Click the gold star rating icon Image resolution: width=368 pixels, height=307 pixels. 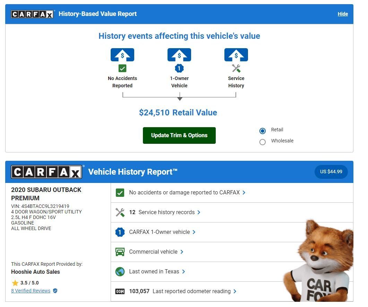pos(15,283)
